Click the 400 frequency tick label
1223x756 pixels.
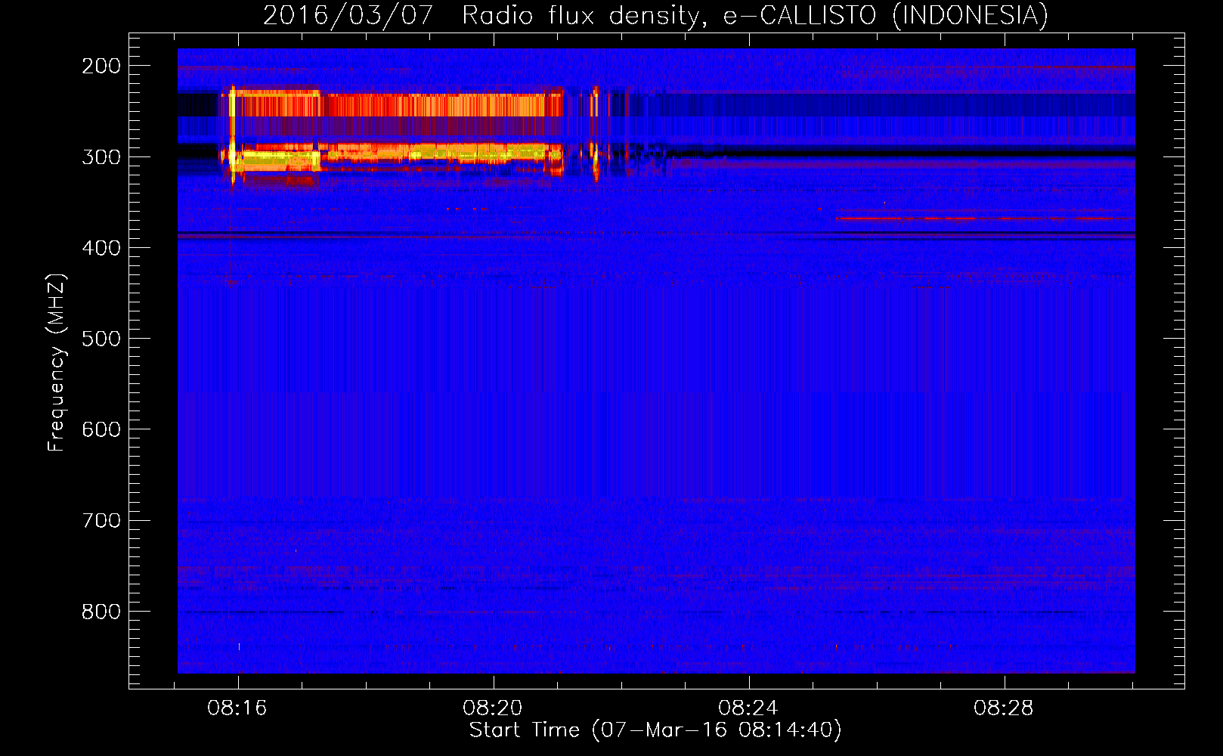101,248
